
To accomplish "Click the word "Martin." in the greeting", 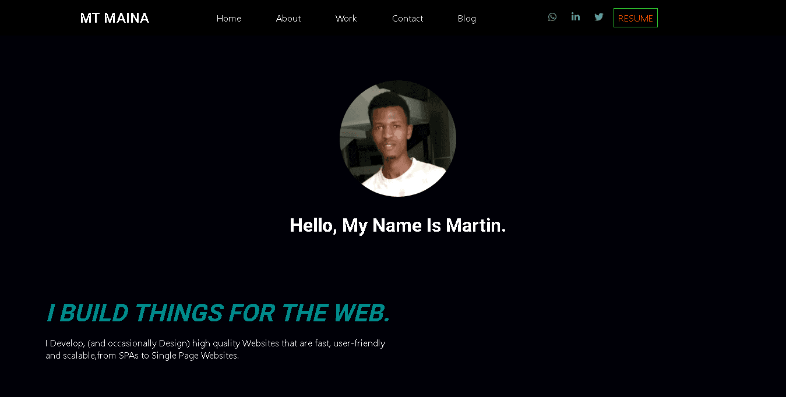I will [x=476, y=225].
